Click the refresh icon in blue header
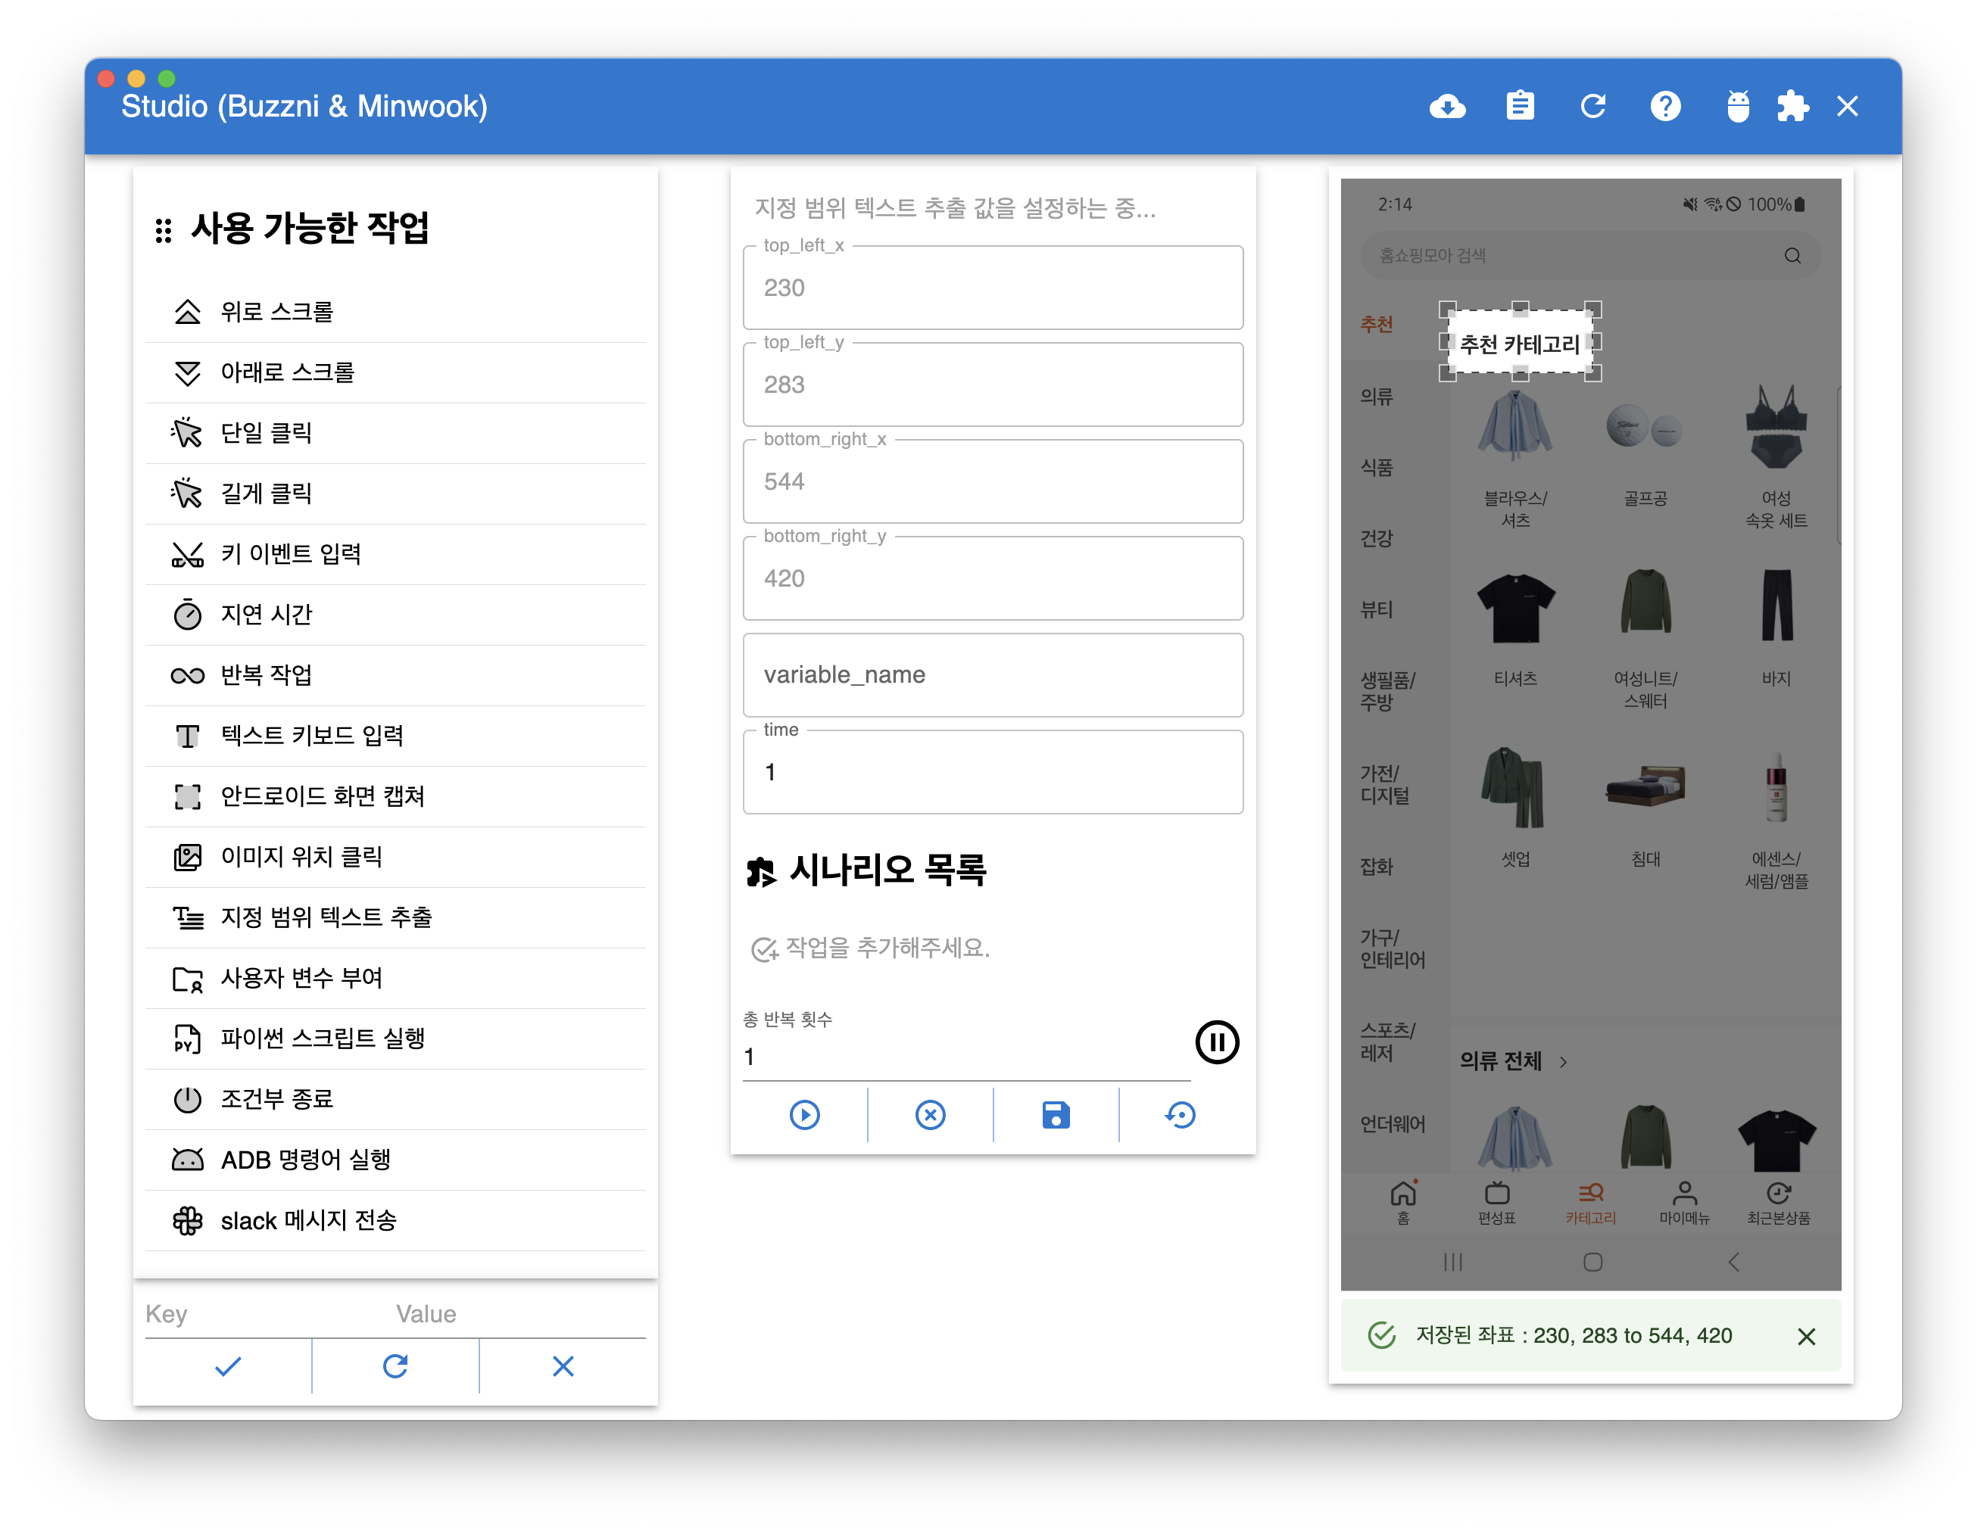1987x1532 pixels. click(x=1592, y=107)
